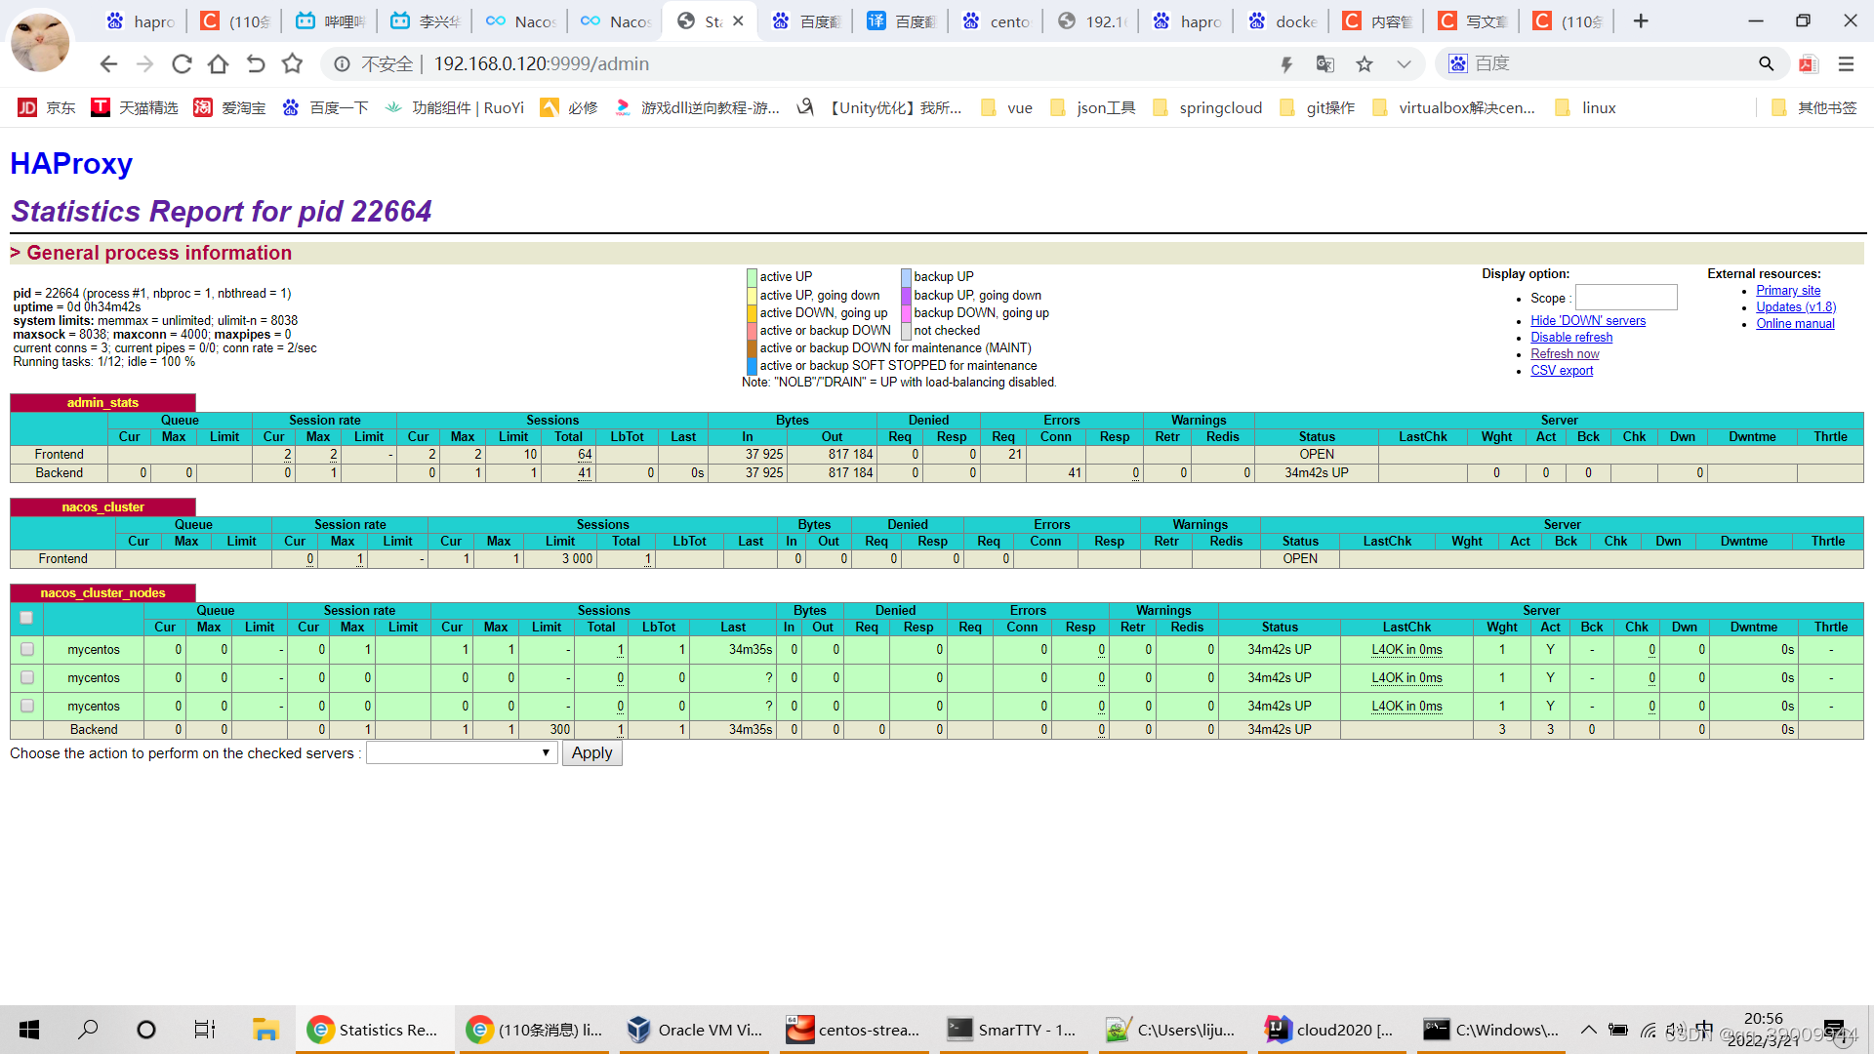1874x1054 pixels.
Task: Click the translate icon in address bar
Action: coord(1324,64)
